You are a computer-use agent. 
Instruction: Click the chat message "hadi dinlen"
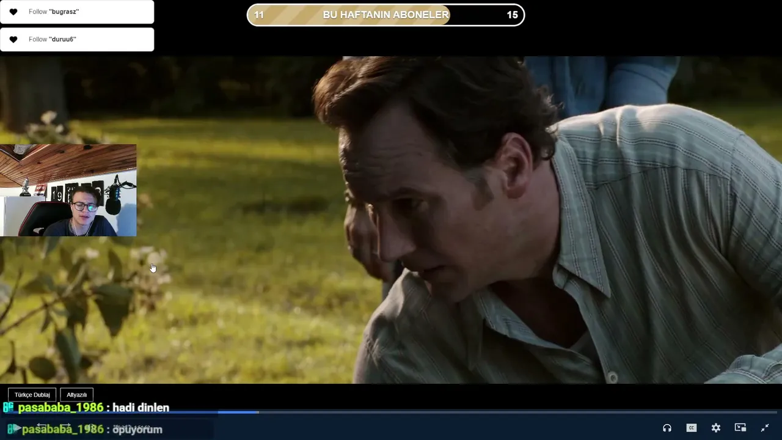pos(141,408)
